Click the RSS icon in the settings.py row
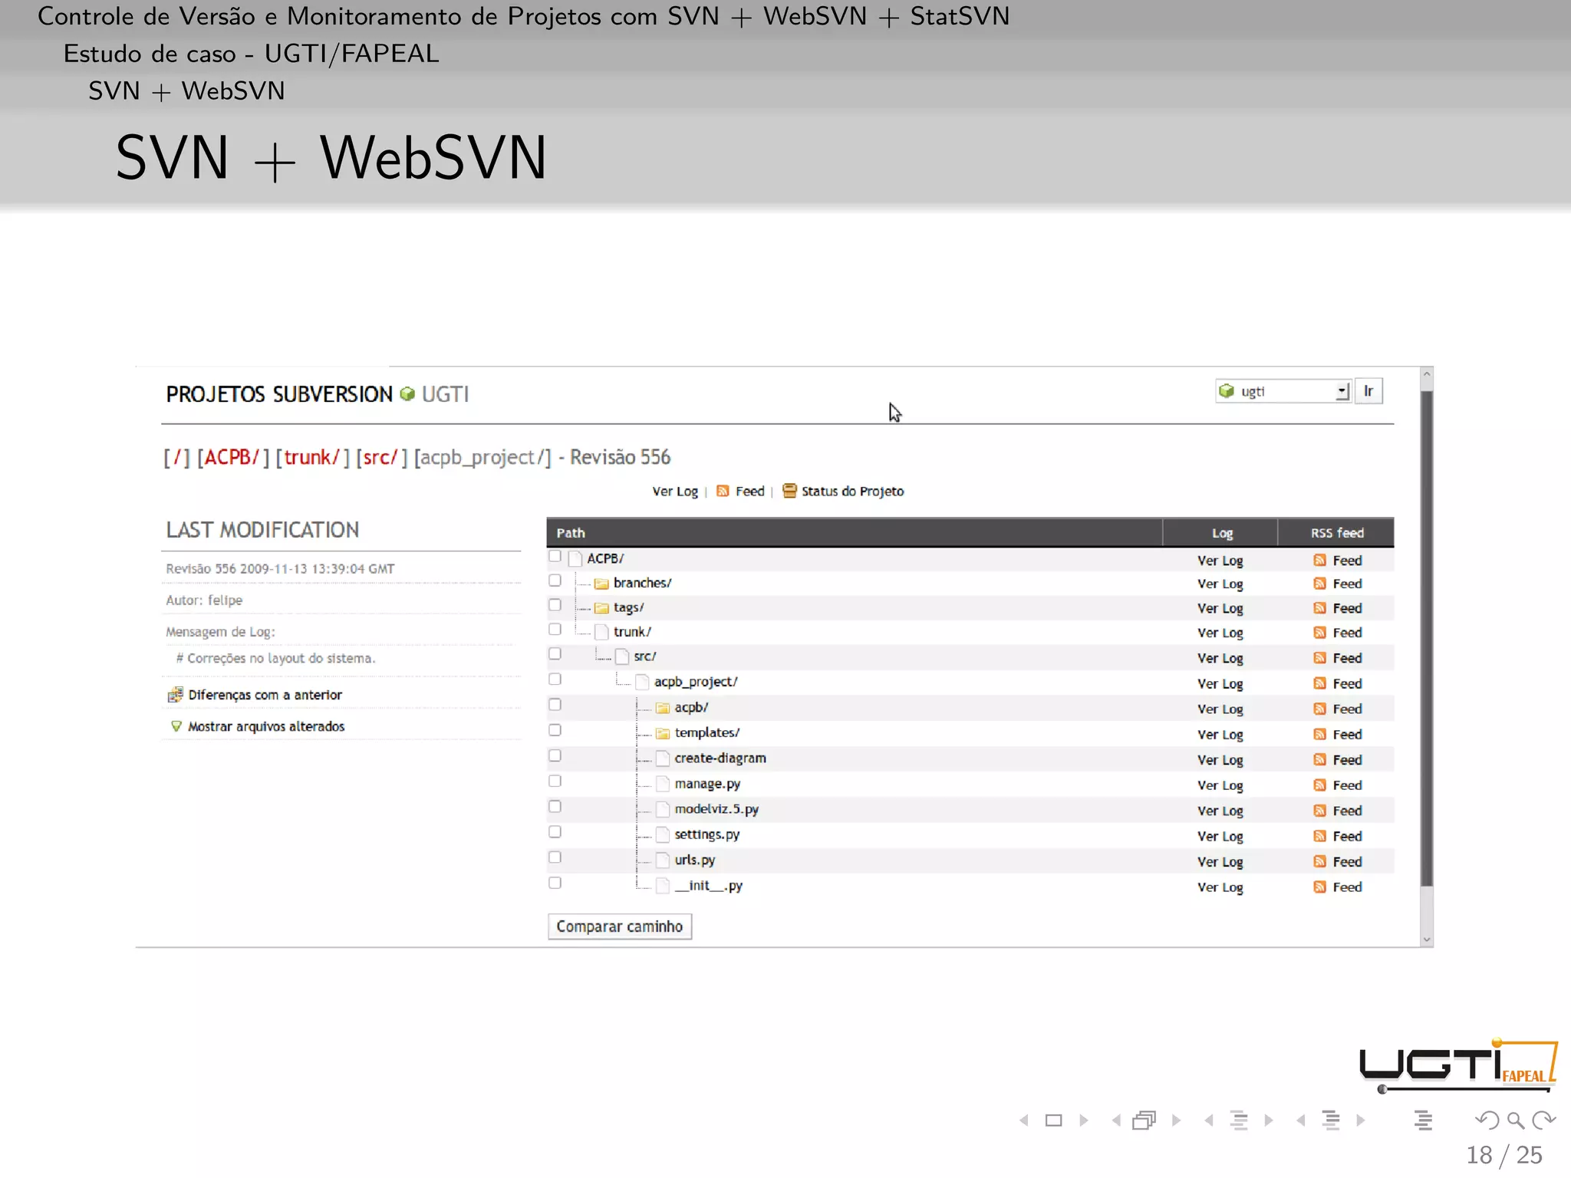 click(x=1319, y=836)
